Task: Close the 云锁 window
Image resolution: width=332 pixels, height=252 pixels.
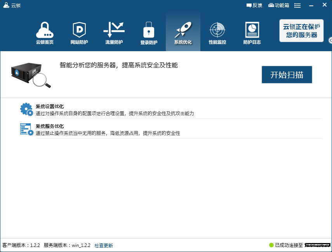Action: [324, 5]
